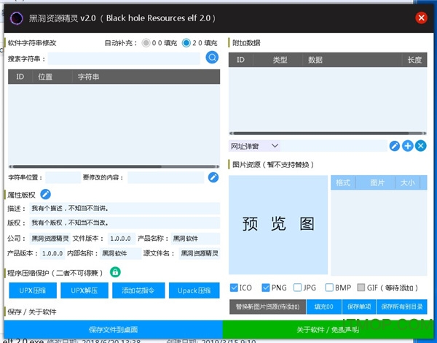
Task: Click the black hole app logo in title bar
Action: [x=15, y=18]
